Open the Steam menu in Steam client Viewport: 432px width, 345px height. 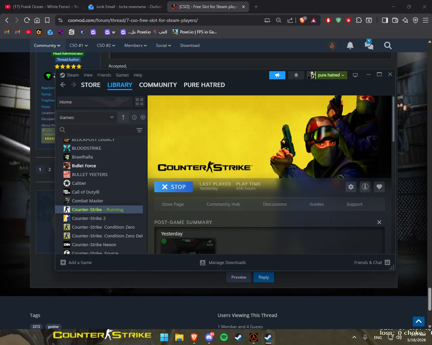tap(69, 75)
